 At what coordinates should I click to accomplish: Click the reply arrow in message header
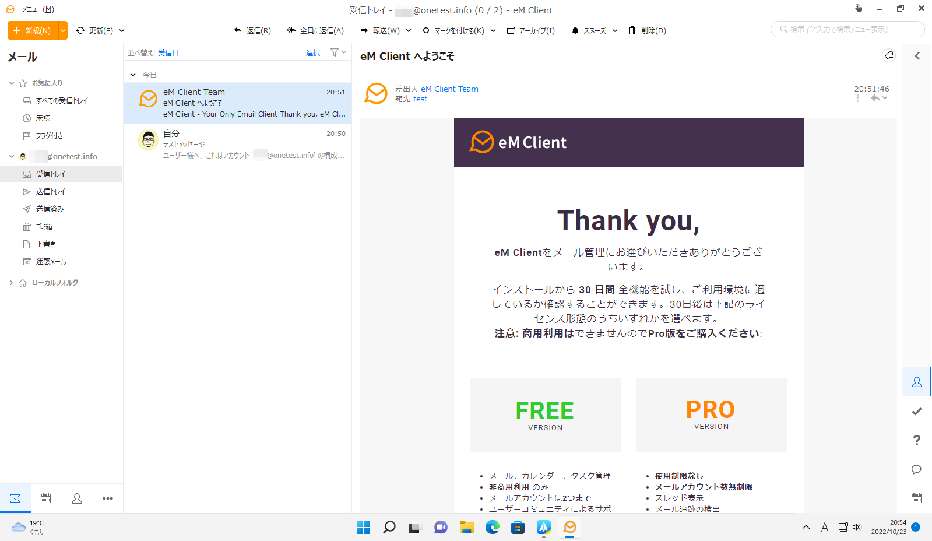[875, 98]
